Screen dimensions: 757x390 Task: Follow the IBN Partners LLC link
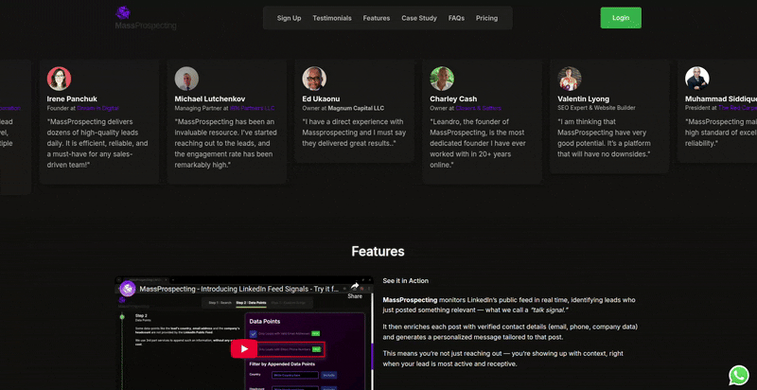pos(252,108)
